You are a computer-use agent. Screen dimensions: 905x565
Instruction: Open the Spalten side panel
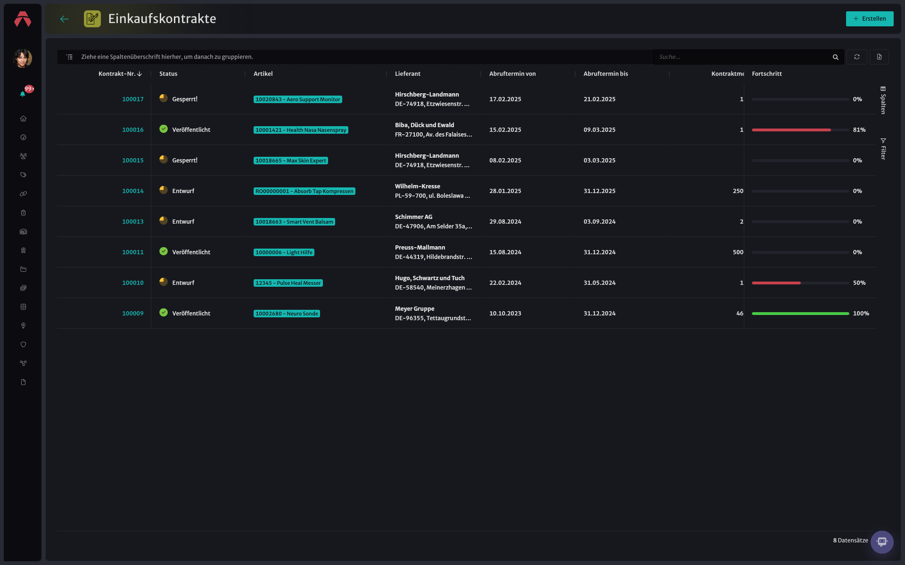tap(883, 100)
